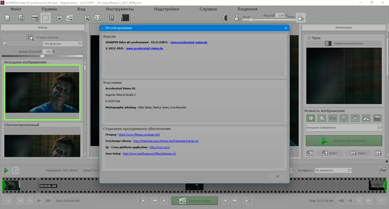Open the Вид menu
Image resolution: width=389 pixels, height=209 pixels.
pos(81,9)
